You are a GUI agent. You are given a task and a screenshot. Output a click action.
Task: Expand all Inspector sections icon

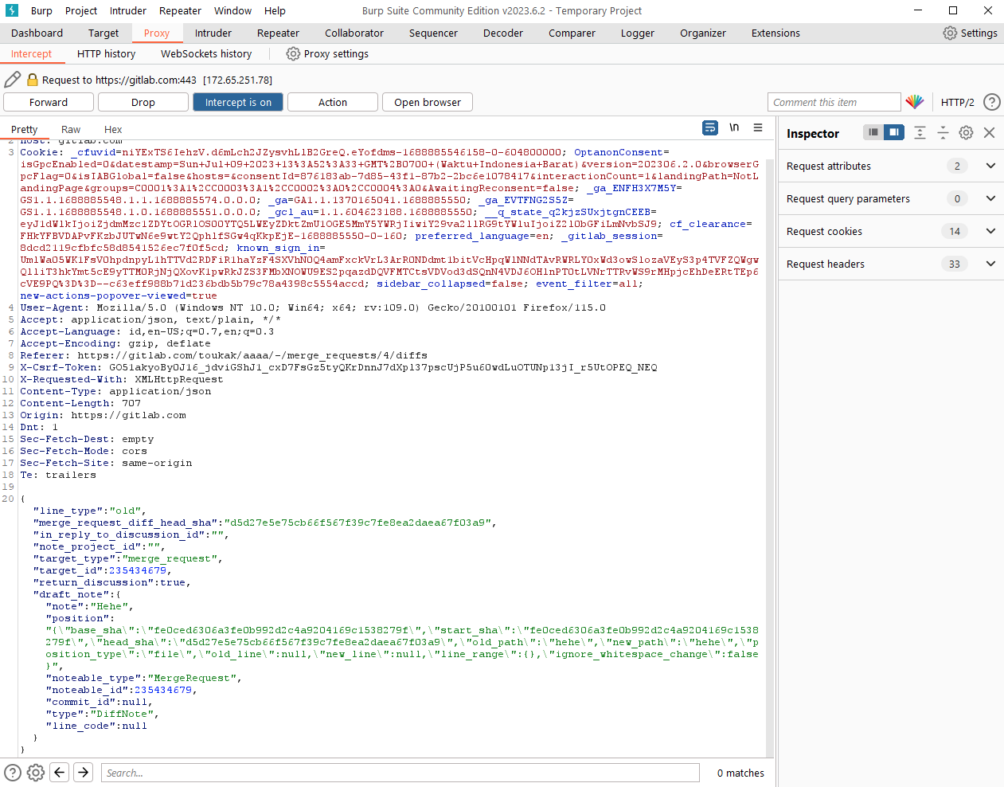pyautogui.click(x=920, y=133)
